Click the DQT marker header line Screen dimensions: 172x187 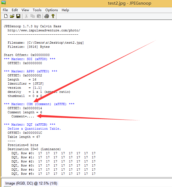coord(29,125)
